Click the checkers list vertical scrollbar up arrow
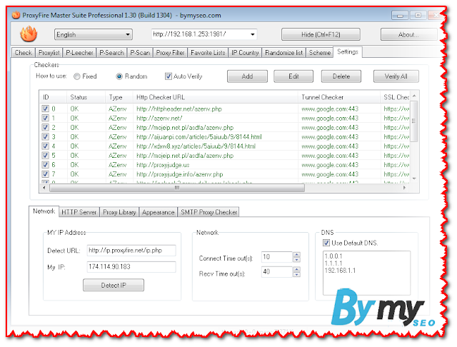457x347 pixels. coord(414,96)
